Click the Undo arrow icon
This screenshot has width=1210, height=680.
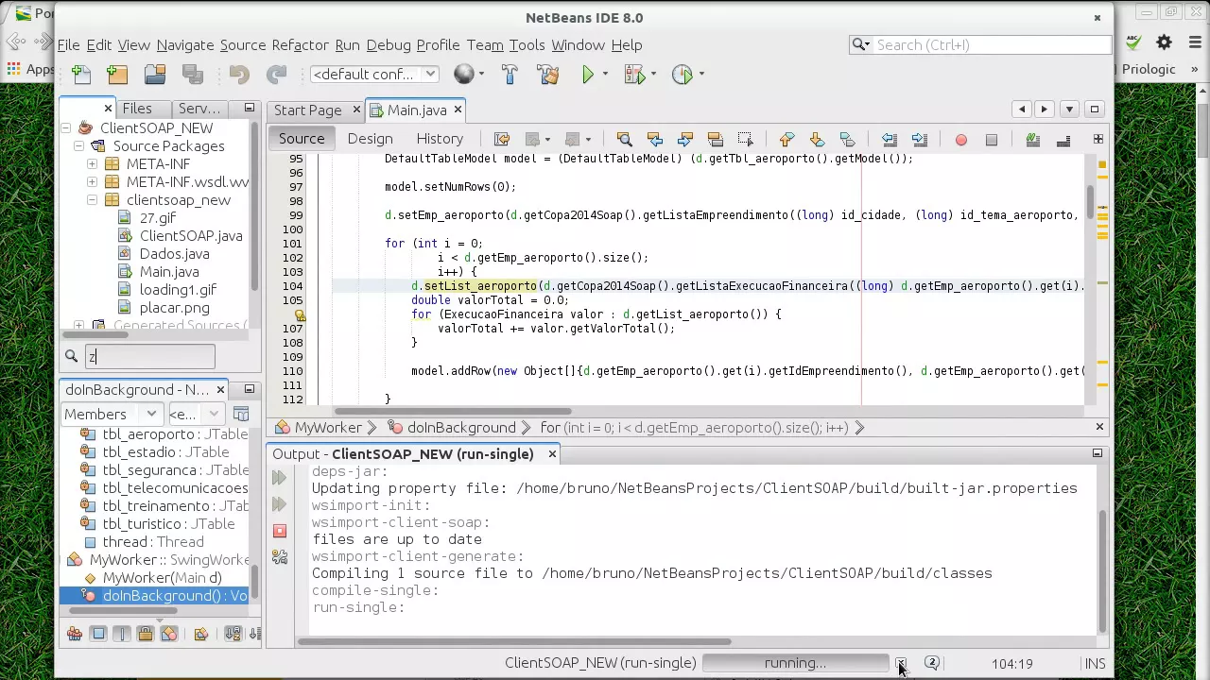coord(238,74)
